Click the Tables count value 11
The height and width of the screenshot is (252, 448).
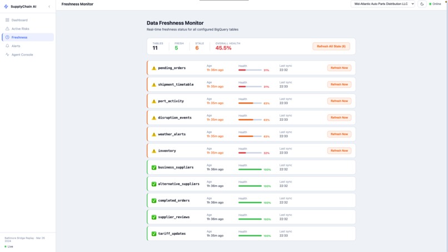155,48
